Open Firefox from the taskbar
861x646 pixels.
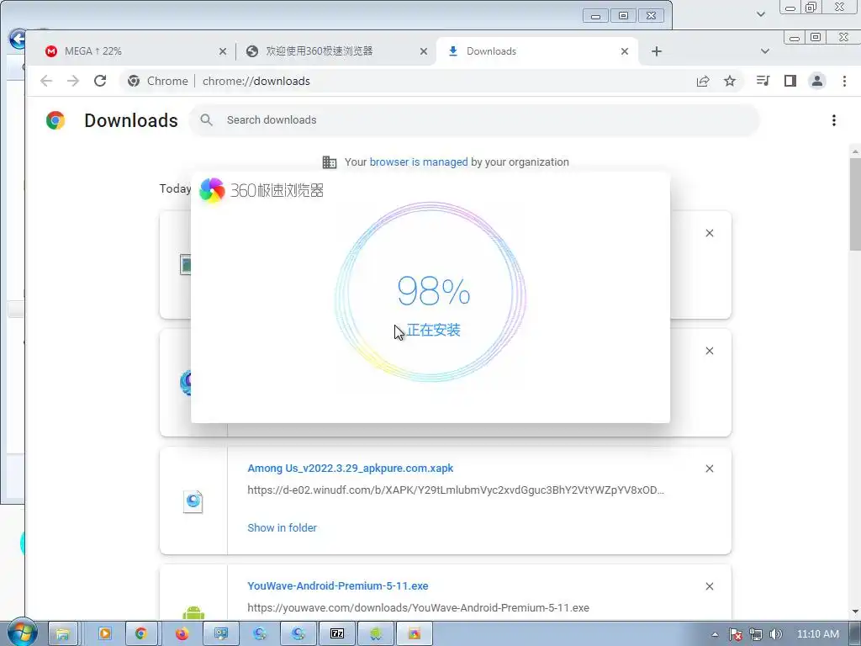click(x=182, y=634)
